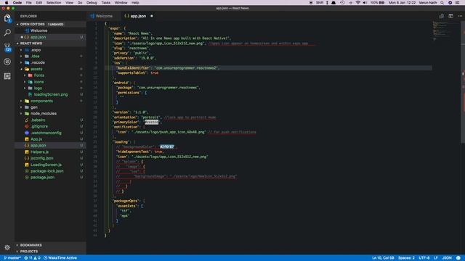Open macOS Spotlight search icon

442,3
